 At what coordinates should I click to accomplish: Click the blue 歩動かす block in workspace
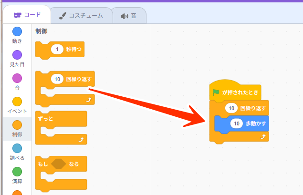tap(256, 123)
